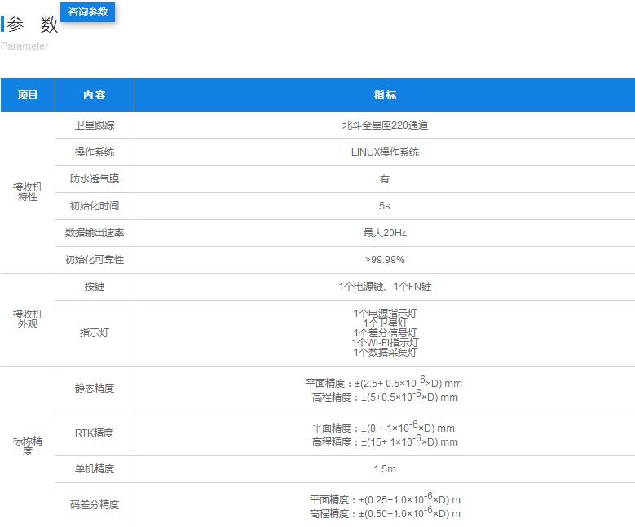Select the 初始化可靠性 row label
The width and height of the screenshot is (635, 527).
point(95,260)
